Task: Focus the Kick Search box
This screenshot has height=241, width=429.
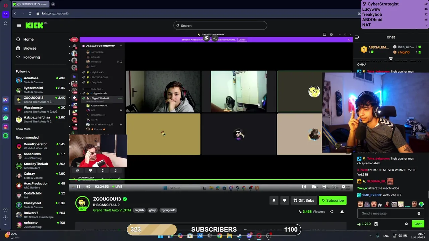Action: (x=220, y=25)
